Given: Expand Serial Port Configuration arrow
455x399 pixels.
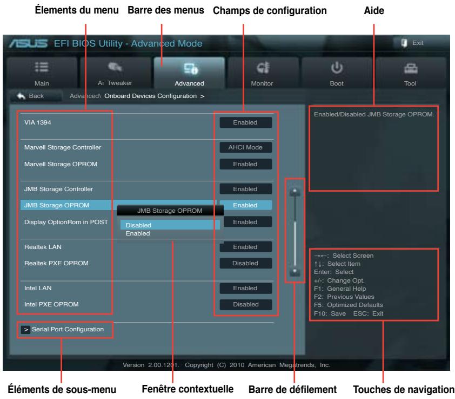Looking at the screenshot, I should pos(25,330).
